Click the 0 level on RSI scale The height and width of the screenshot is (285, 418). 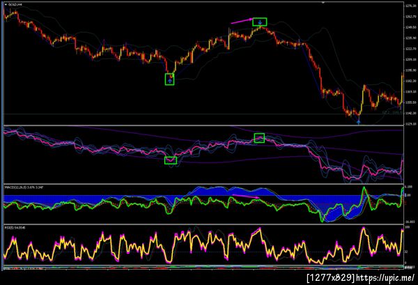click(x=406, y=263)
